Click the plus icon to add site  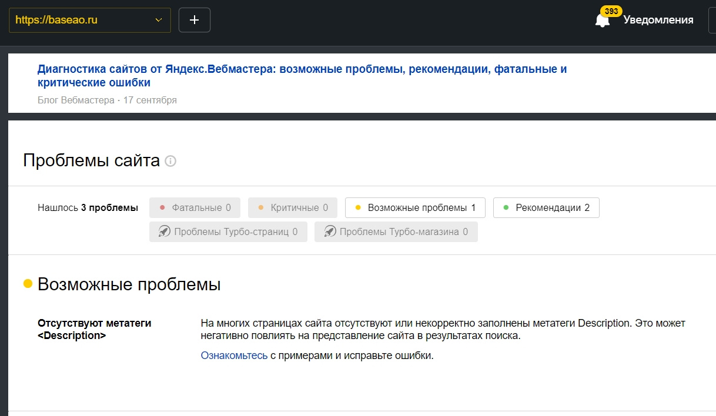click(x=194, y=20)
